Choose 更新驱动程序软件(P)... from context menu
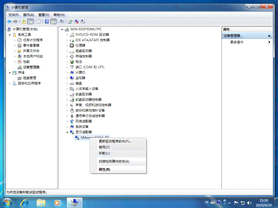Screen dimensions: 278x208 point(118,141)
